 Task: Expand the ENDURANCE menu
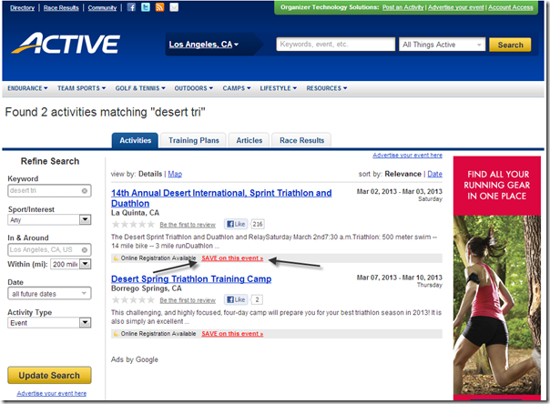pyautogui.click(x=27, y=88)
